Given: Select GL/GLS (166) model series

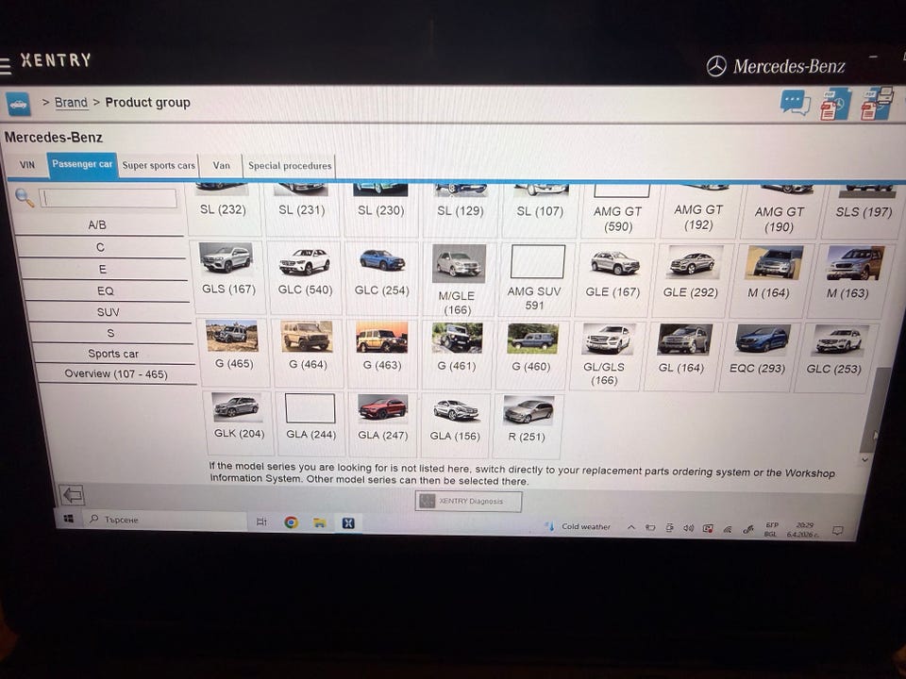Looking at the screenshot, I should [605, 356].
